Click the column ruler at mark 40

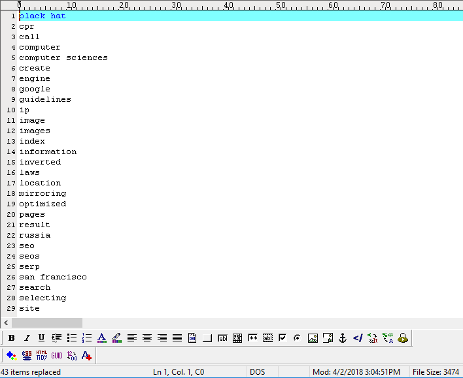229,5
